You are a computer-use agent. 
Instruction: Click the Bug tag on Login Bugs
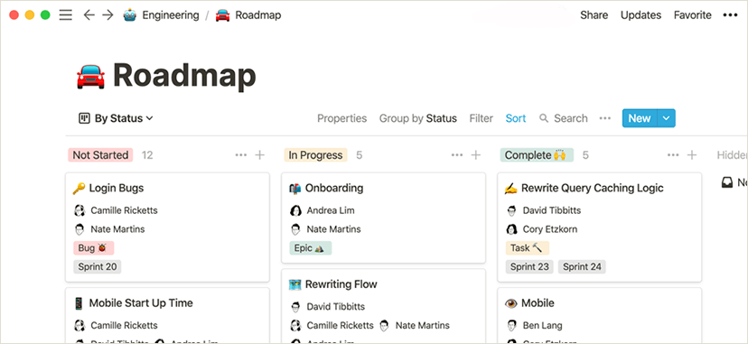click(x=94, y=247)
